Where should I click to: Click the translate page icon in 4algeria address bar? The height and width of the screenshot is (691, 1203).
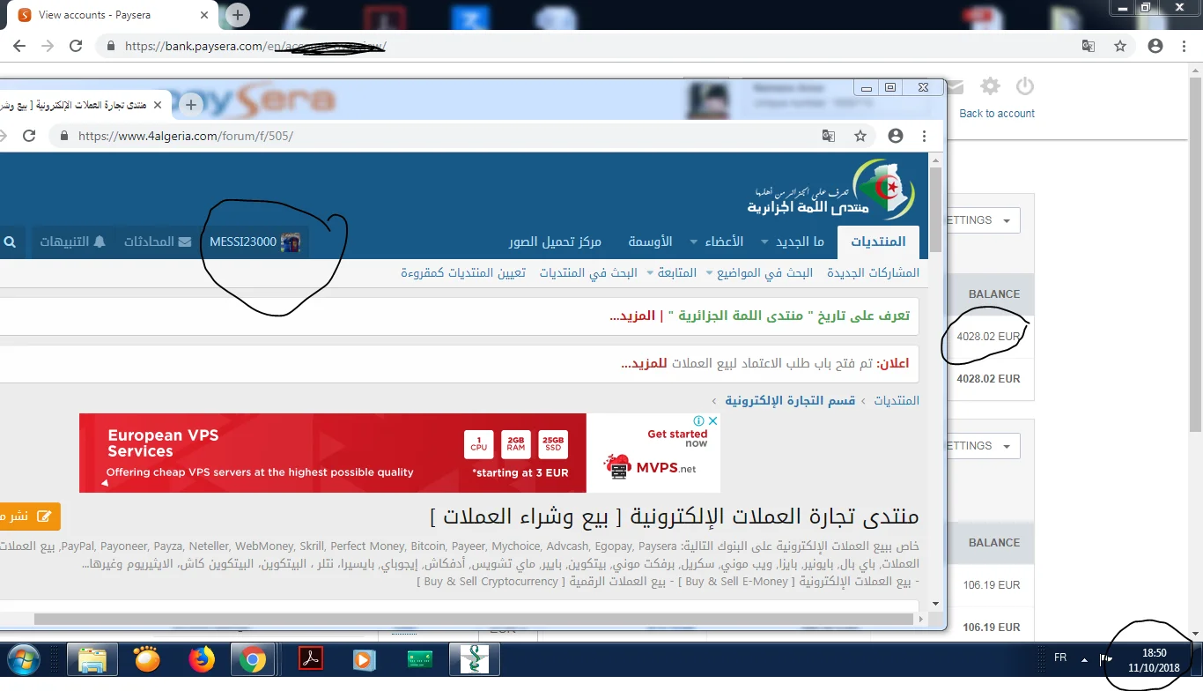[829, 136]
